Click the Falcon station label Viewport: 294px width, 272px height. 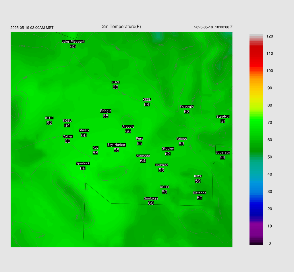pos(181,139)
